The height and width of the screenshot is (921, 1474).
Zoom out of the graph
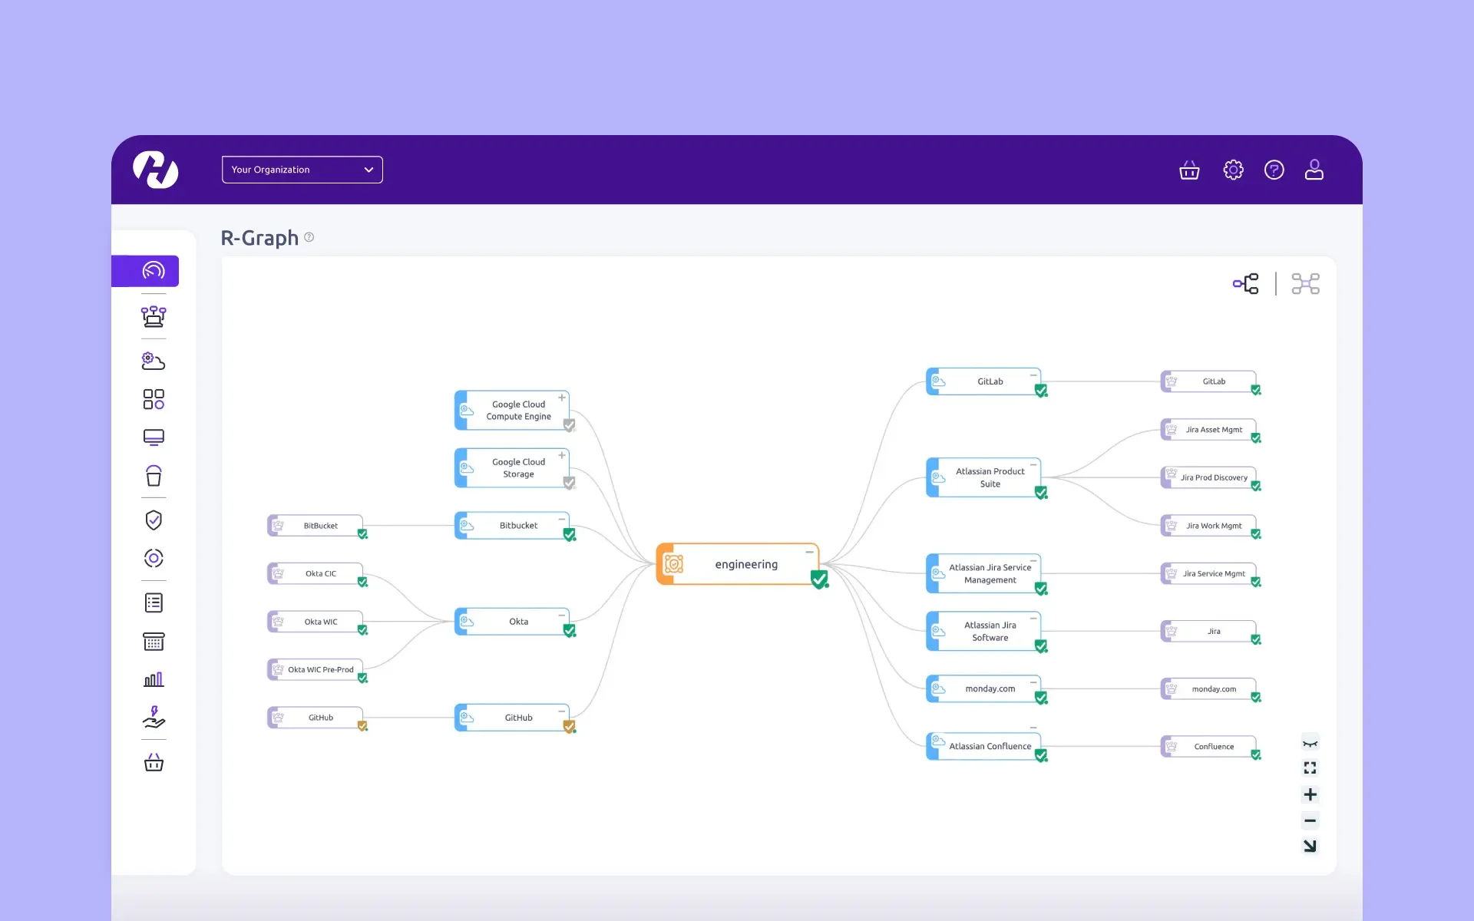coord(1310,820)
